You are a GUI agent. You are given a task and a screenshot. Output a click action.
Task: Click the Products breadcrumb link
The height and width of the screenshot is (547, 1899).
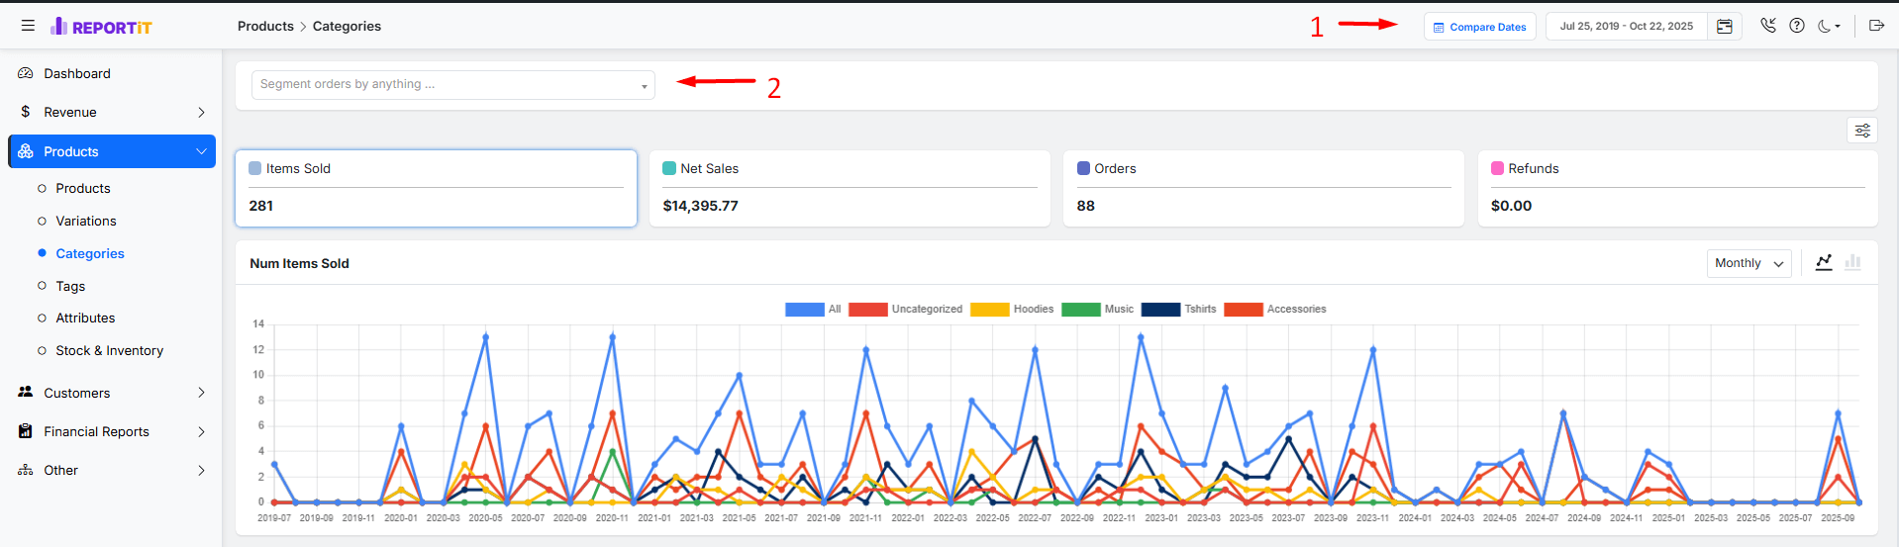coord(265,27)
